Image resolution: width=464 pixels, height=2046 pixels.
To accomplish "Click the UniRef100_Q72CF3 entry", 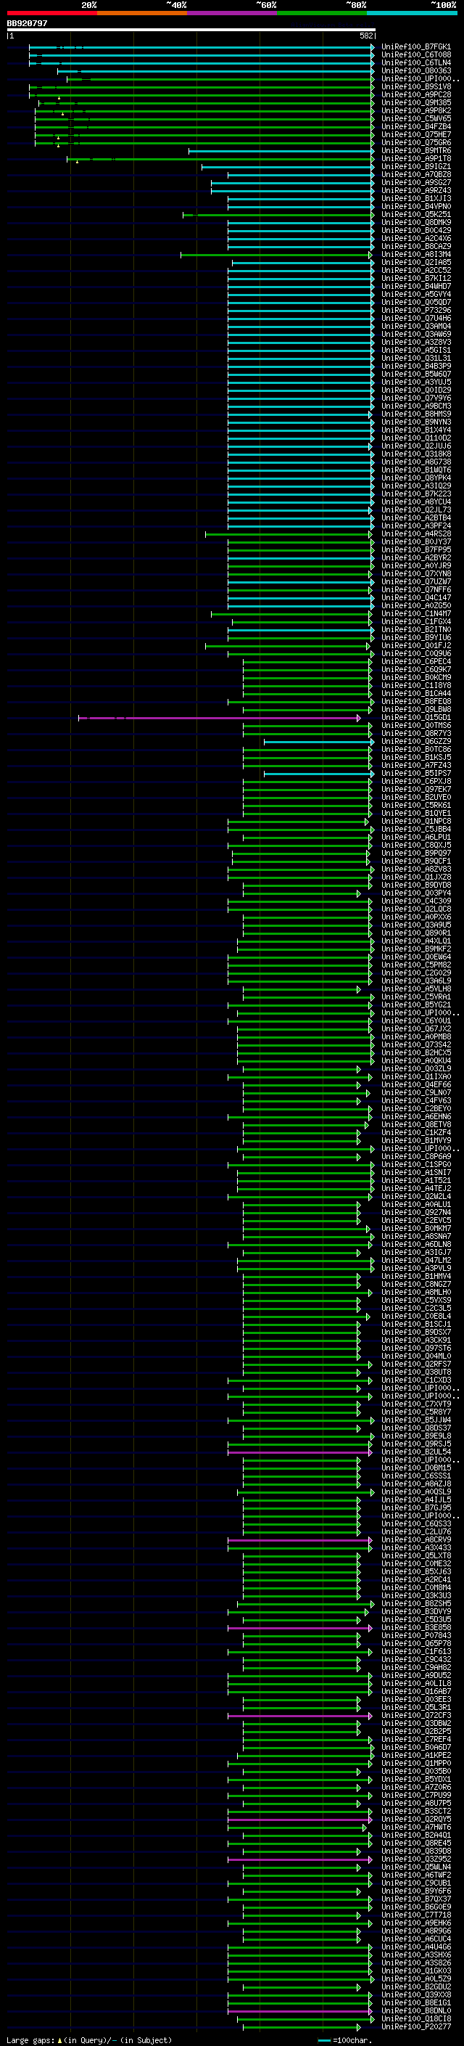I will 415,1716.
